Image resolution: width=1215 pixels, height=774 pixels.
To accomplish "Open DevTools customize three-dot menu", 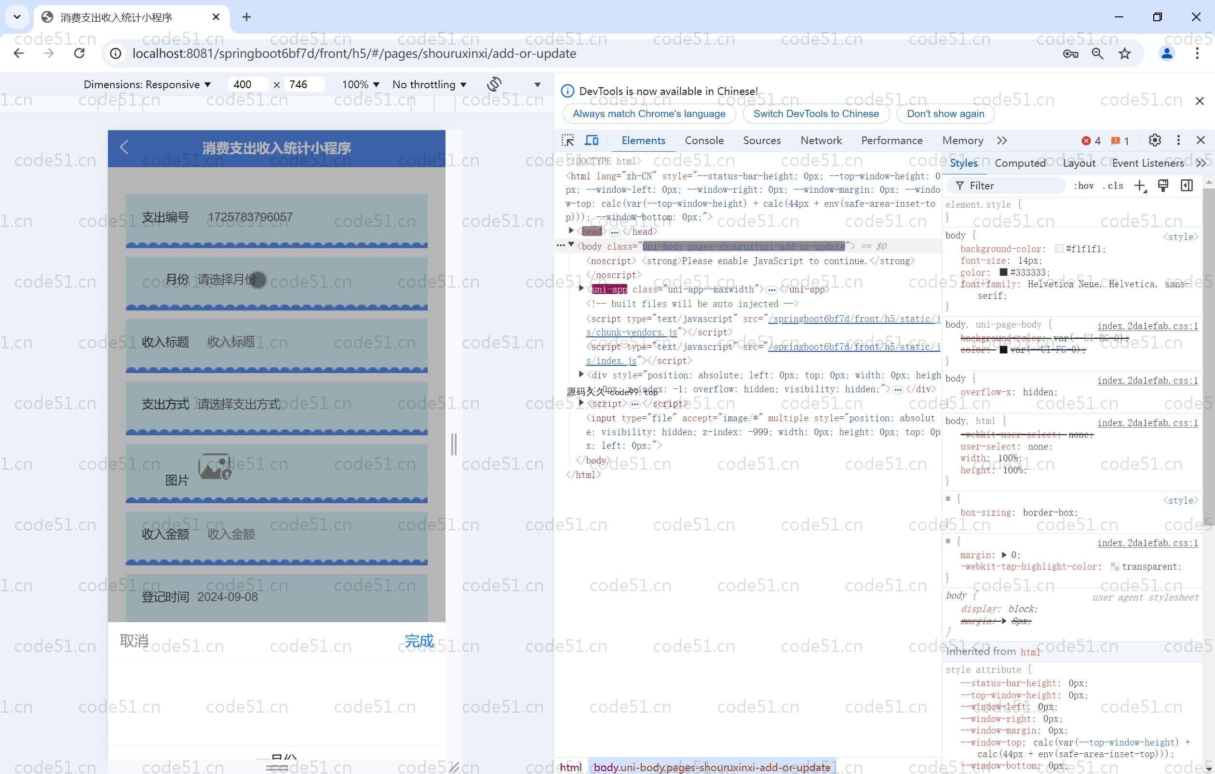I will click(1178, 140).
